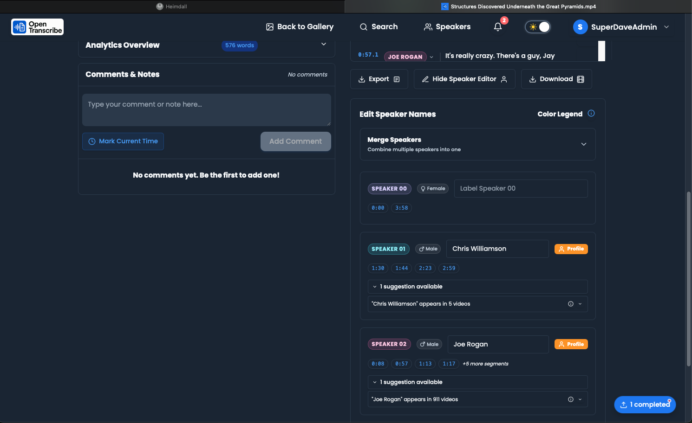Click the Download button

(556, 79)
